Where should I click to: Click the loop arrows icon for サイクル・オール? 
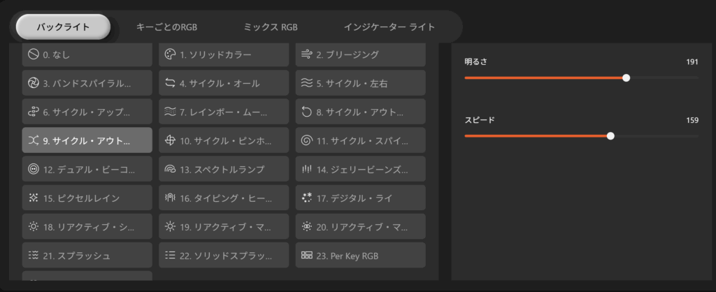170,83
